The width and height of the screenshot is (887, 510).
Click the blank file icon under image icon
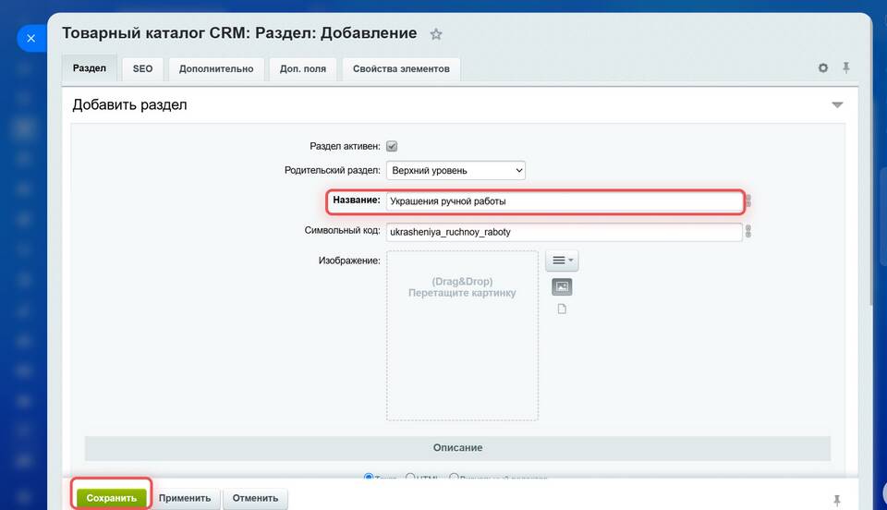click(x=561, y=309)
